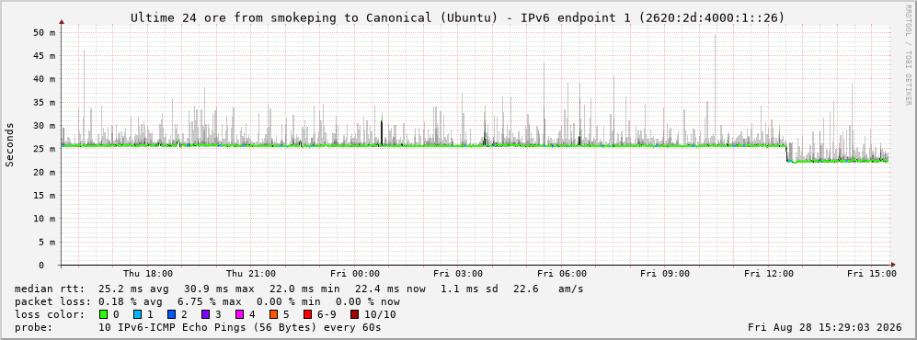Screen dimensions: 917x340
Task: Select the Fri 00:00 time axis marker
Action: coord(355,274)
